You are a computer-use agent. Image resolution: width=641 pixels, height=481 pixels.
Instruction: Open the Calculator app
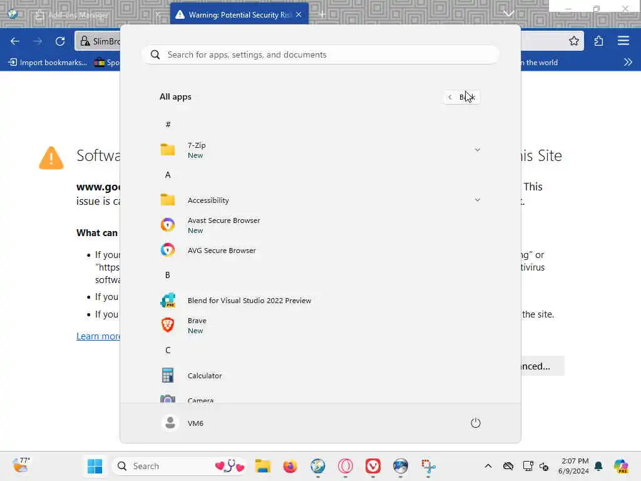click(320, 376)
